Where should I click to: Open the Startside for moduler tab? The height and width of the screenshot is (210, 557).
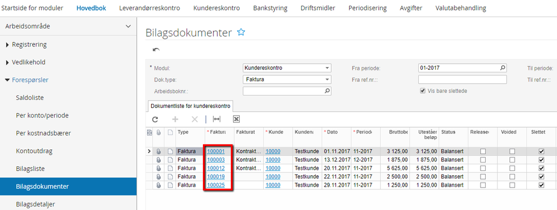coord(32,8)
